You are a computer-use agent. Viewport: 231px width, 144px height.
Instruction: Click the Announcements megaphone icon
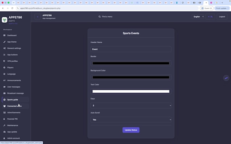tap(4, 80)
